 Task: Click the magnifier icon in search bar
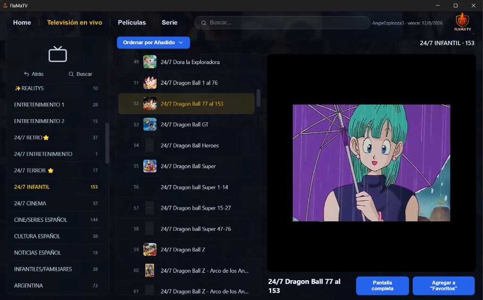coord(204,23)
